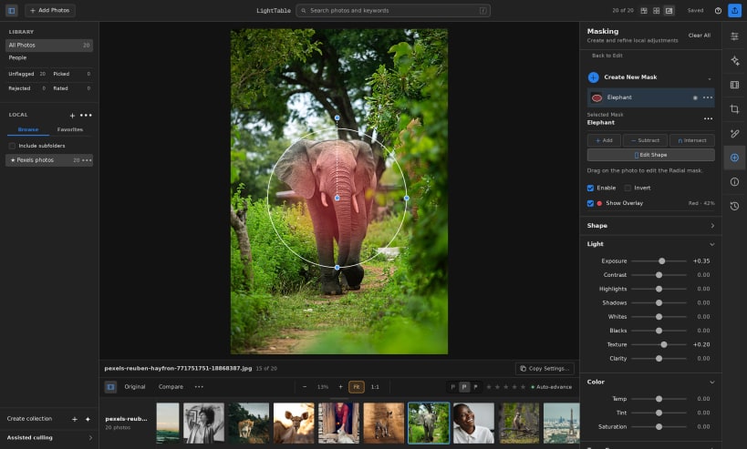
Task: Expand the Shape section
Action: tap(650, 226)
